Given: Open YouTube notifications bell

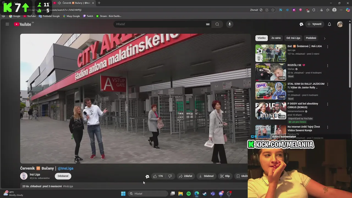Looking at the screenshot, I should click(329, 24).
